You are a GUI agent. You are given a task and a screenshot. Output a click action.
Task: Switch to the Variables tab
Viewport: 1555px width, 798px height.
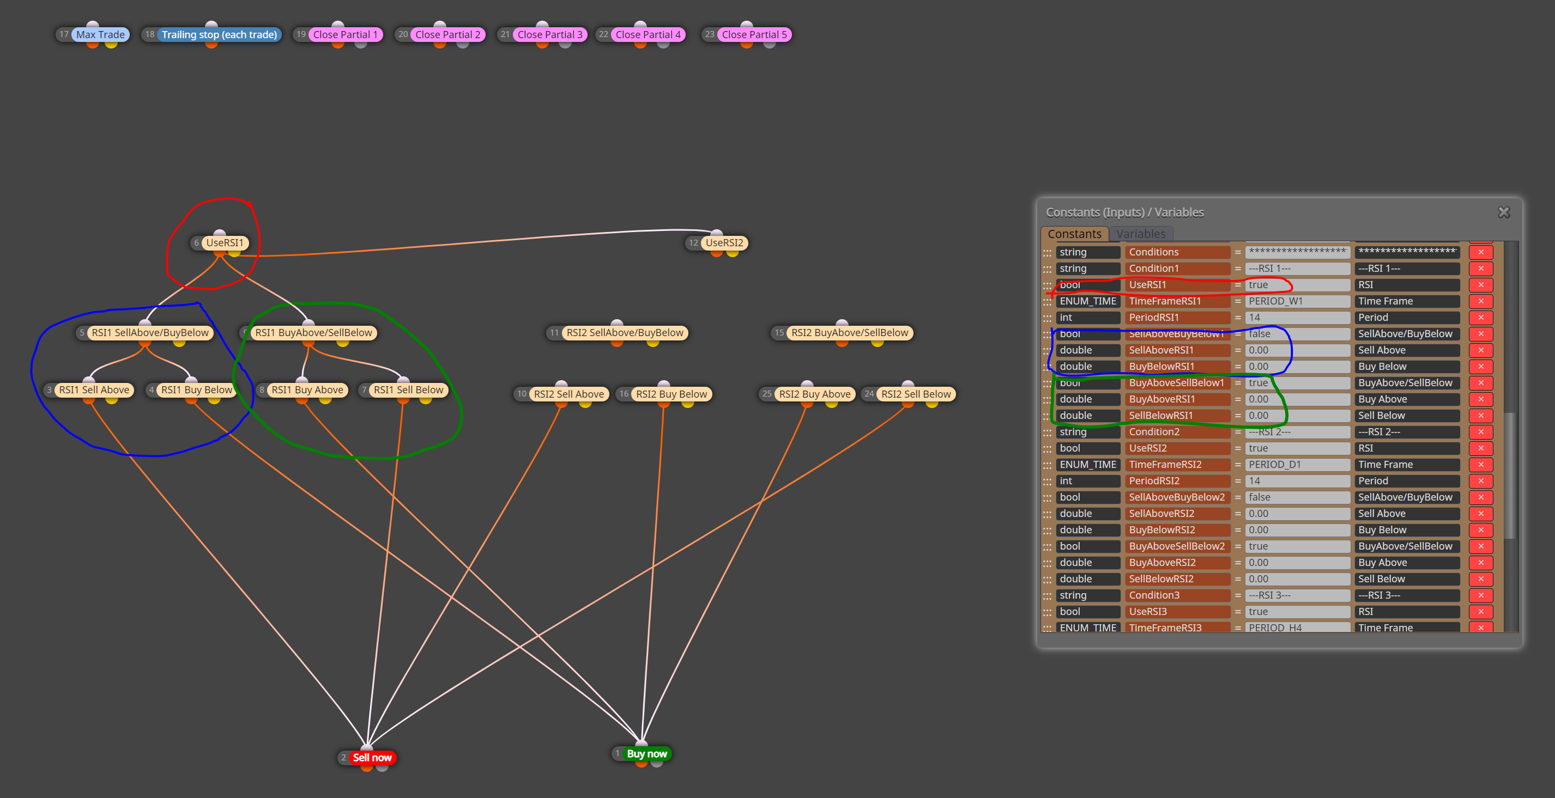(1140, 234)
